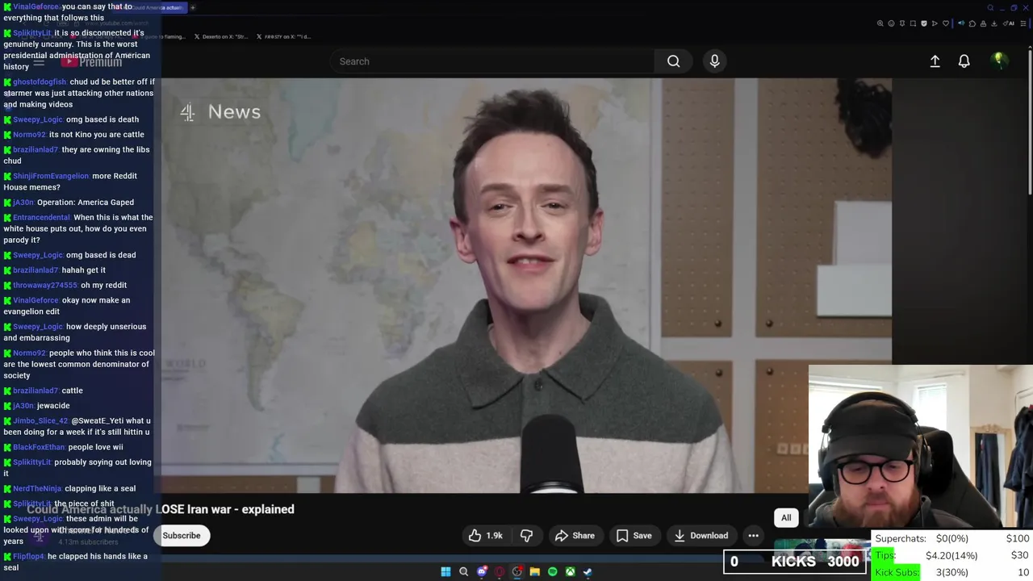The image size is (1033, 581).
Task: Open Discord from the taskbar
Action: pyautogui.click(x=482, y=572)
